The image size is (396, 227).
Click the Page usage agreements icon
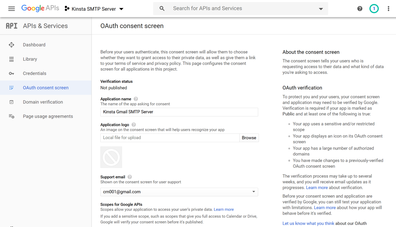click(x=12, y=116)
